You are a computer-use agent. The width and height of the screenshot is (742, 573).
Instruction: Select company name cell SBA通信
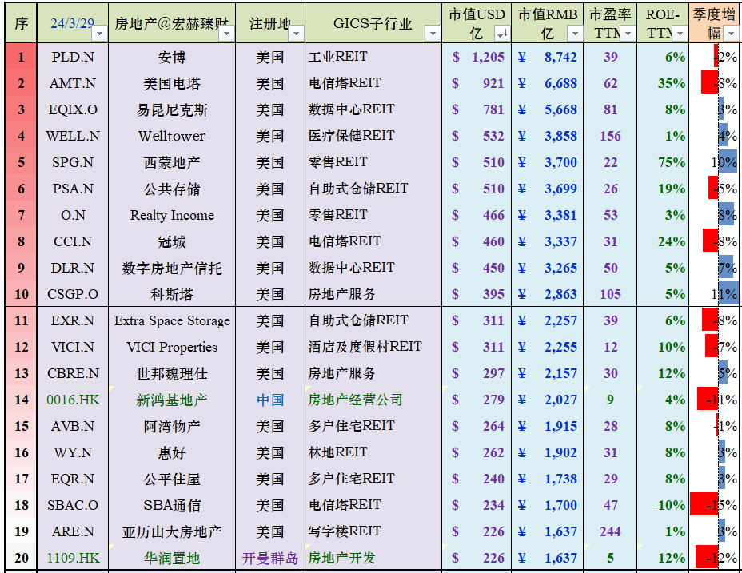point(172,505)
